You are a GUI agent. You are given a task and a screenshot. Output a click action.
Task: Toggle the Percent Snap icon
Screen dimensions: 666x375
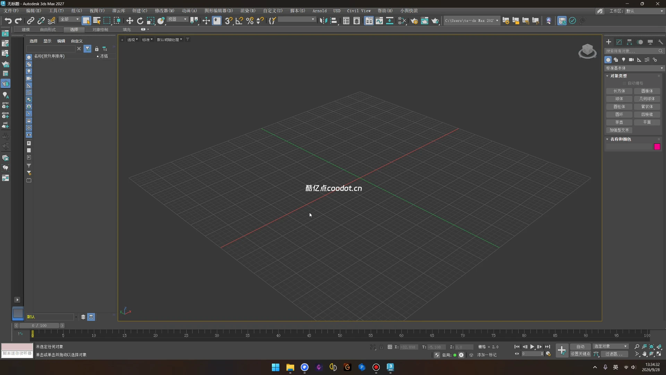pos(250,21)
